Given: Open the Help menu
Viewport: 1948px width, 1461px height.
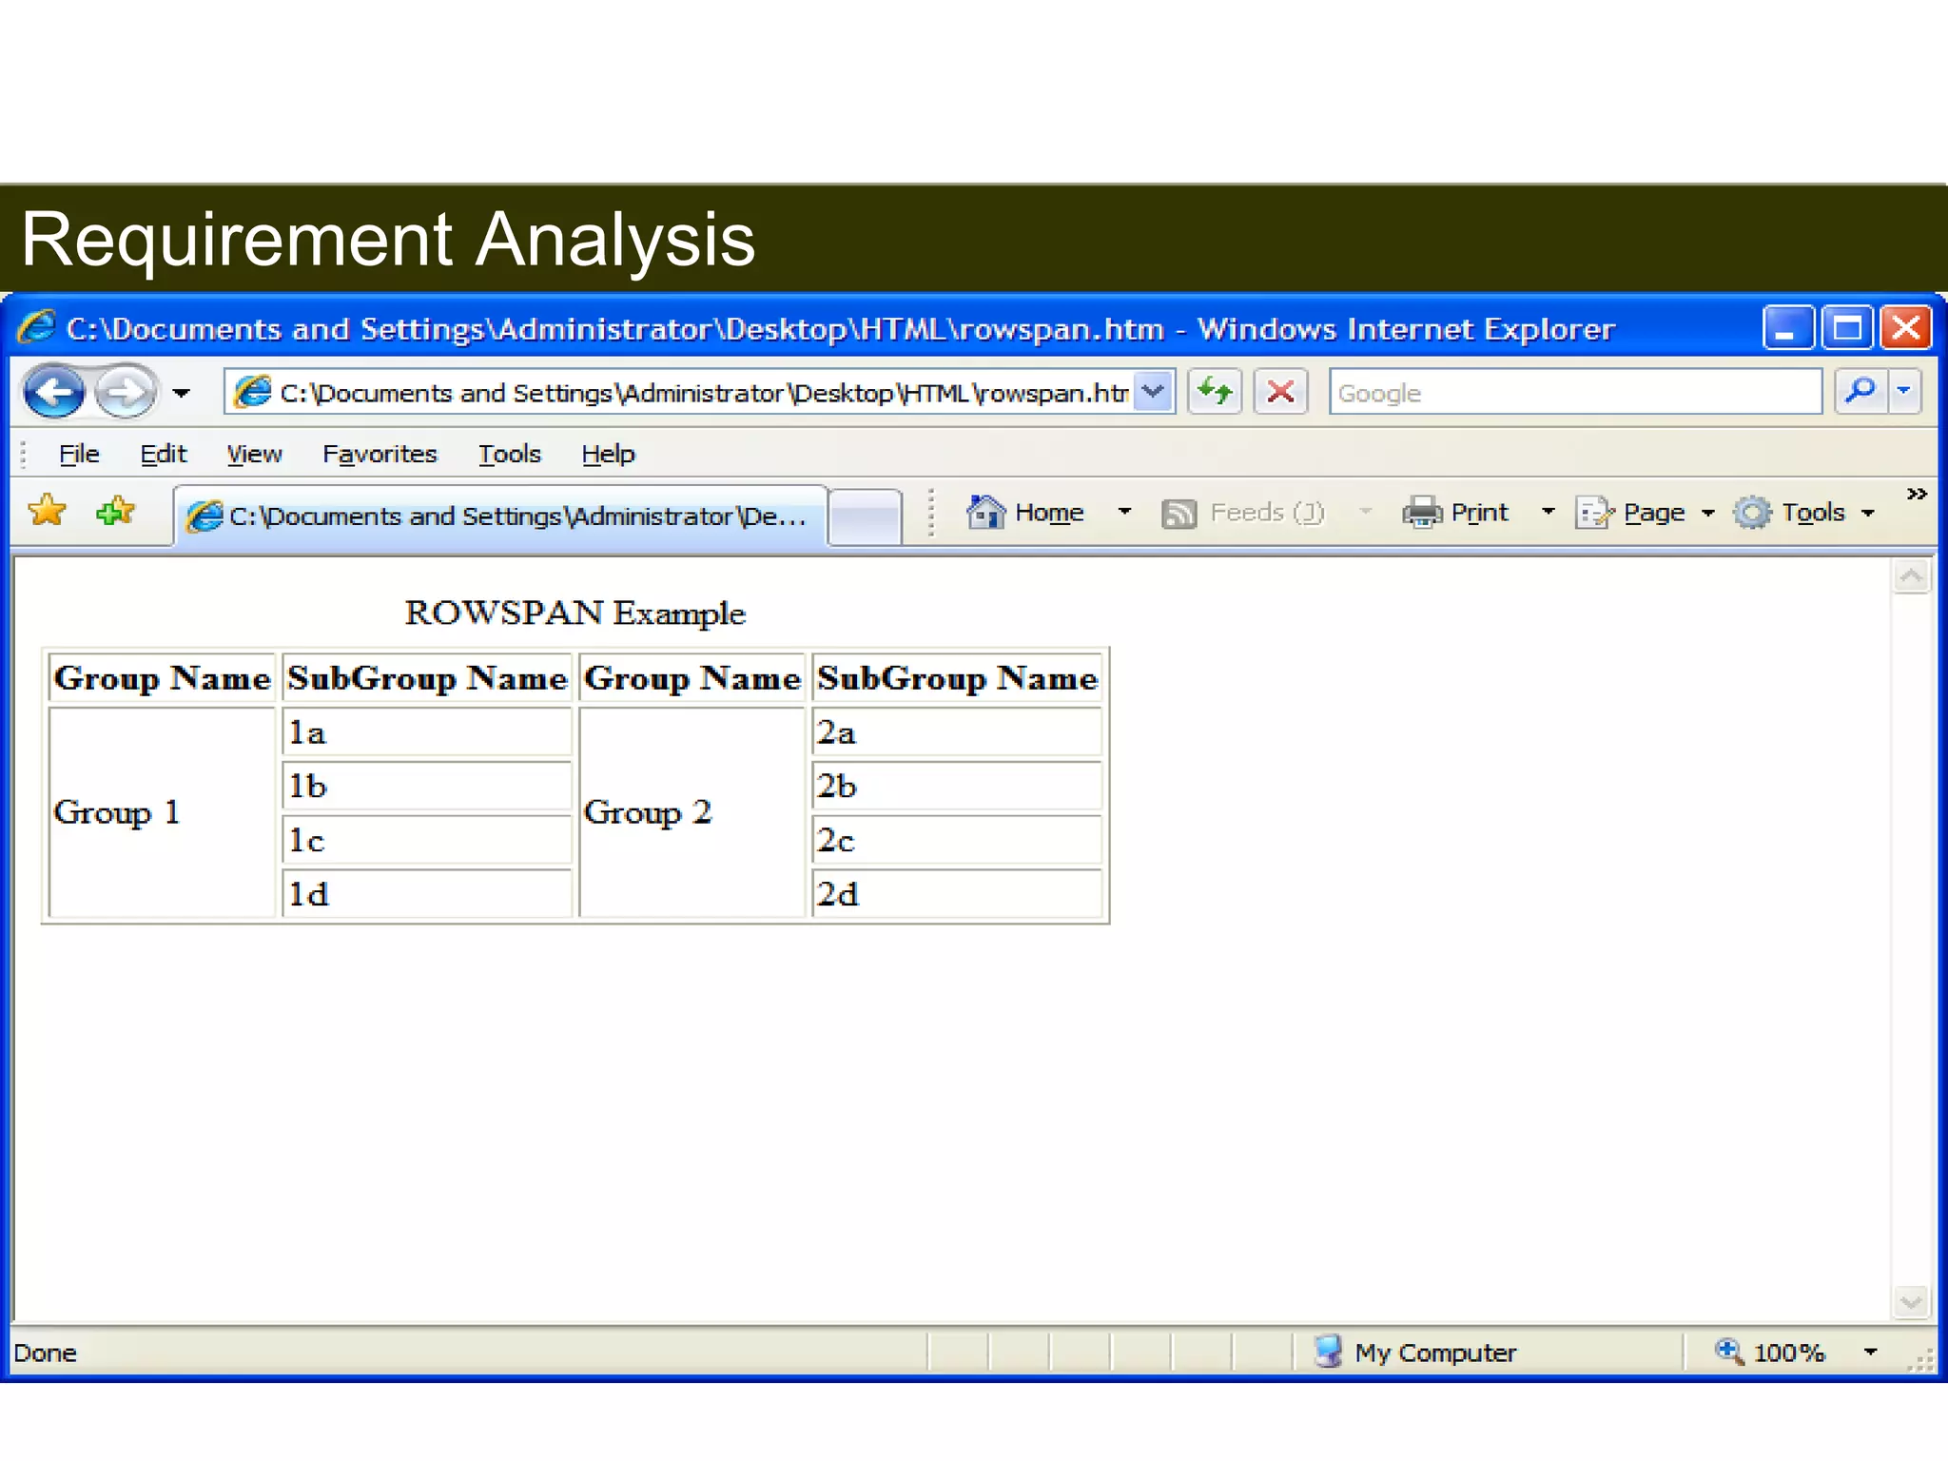Looking at the screenshot, I should (608, 455).
